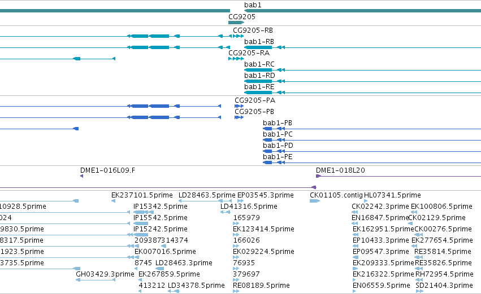The width and height of the screenshot is (481, 294).
Task: Open the LD34378.5prime EST label
Action: point(196,286)
